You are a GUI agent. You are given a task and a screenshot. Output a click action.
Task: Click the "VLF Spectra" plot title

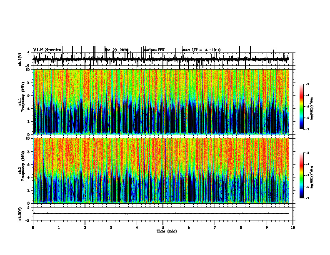[47, 50]
